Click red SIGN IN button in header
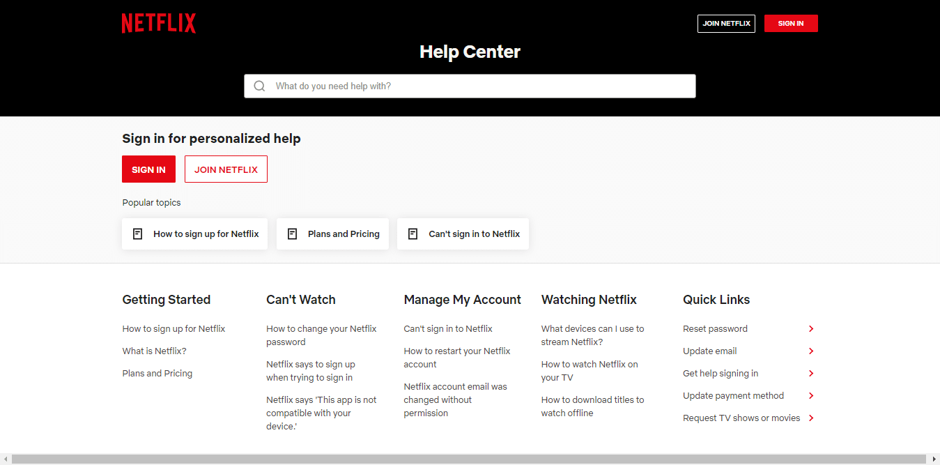940x465 pixels. pyautogui.click(x=791, y=24)
